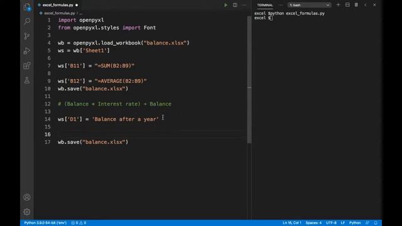Click the UTF-8 encoding indicator
The image size is (402, 226).
pyautogui.click(x=331, y=223)
